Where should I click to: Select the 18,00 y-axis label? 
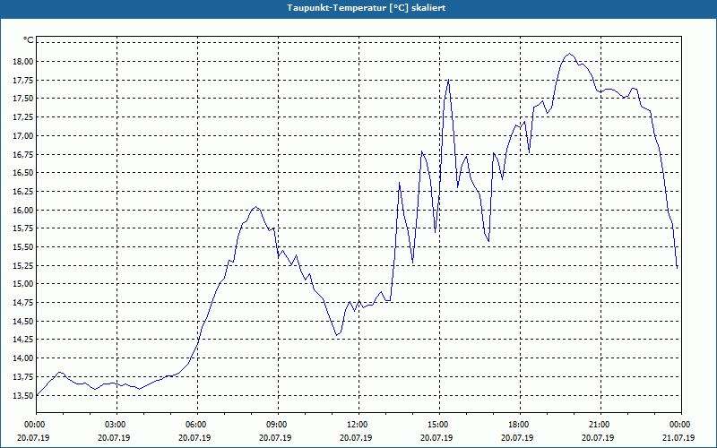pos(23,61)
